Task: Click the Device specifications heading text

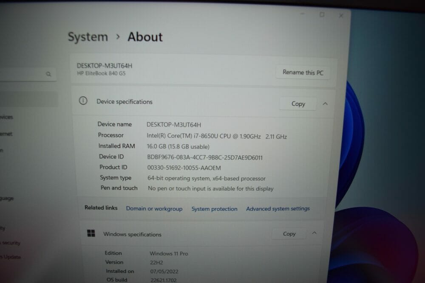Action: coord(125,101)
